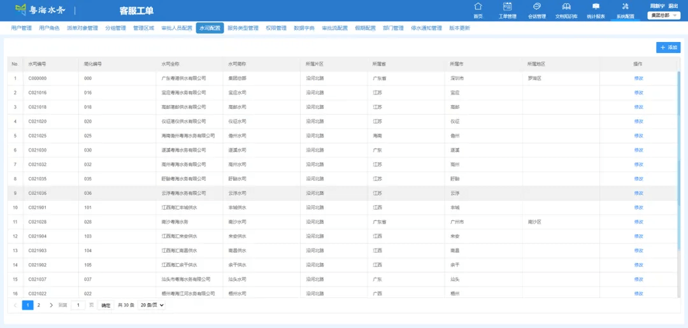Image resolution: width=688 pixels, height=328 pixels.
Task: Switch to 派单对象管理 tab
Action: [x=82, y=28]
